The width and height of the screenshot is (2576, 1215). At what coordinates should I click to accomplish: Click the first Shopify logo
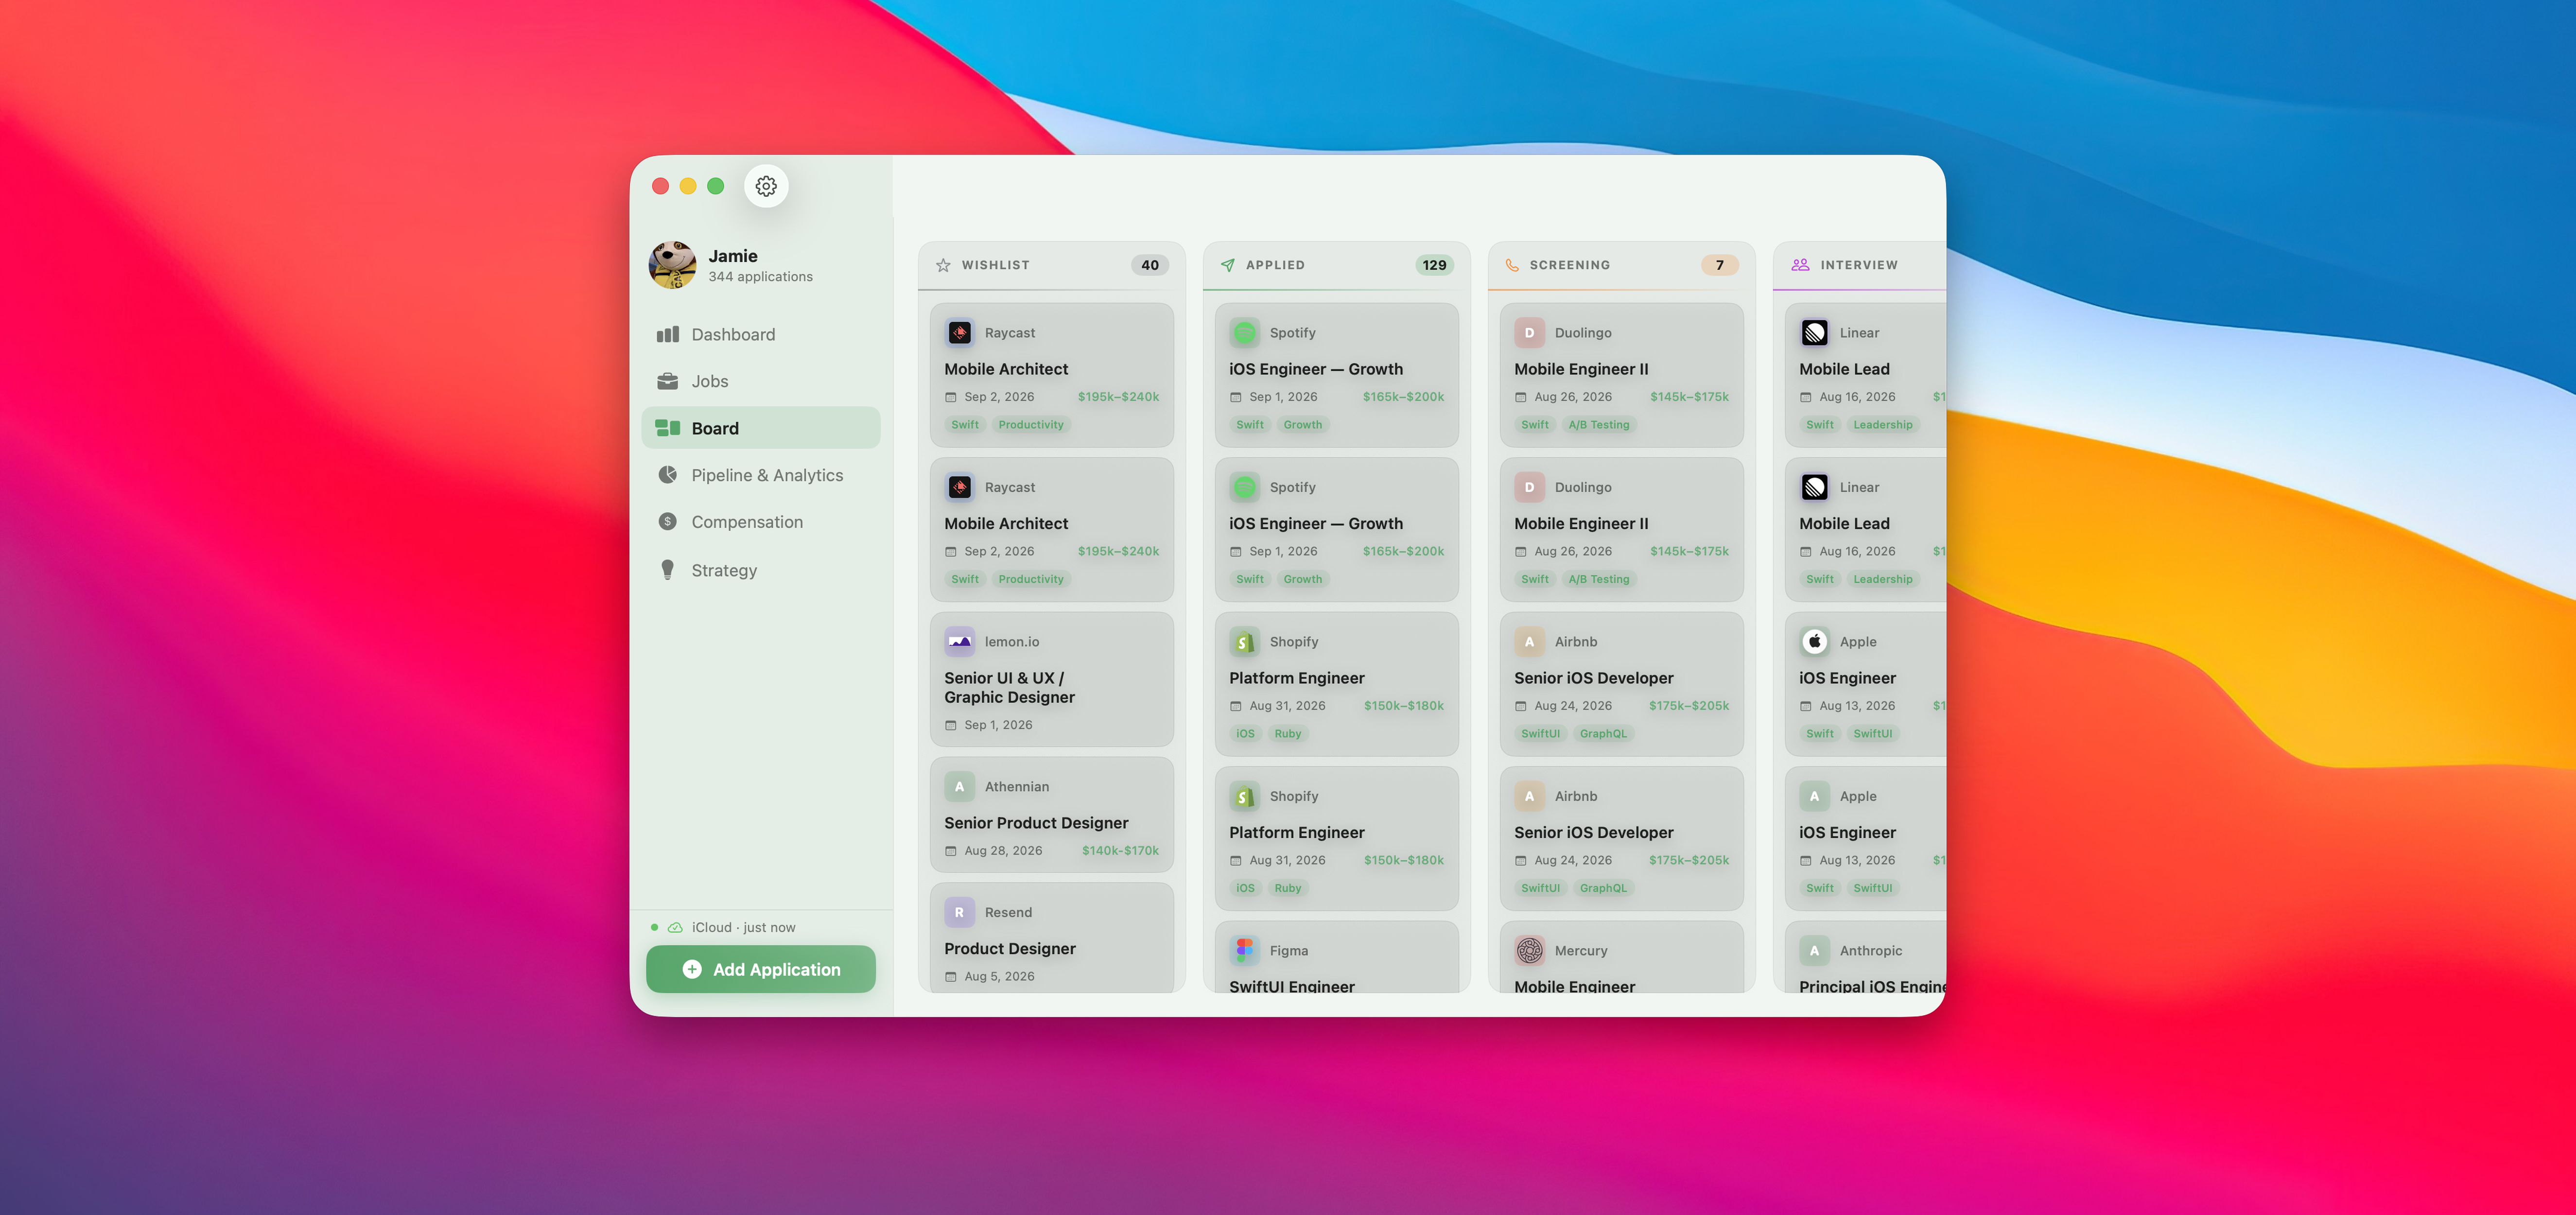(1245, 642)
